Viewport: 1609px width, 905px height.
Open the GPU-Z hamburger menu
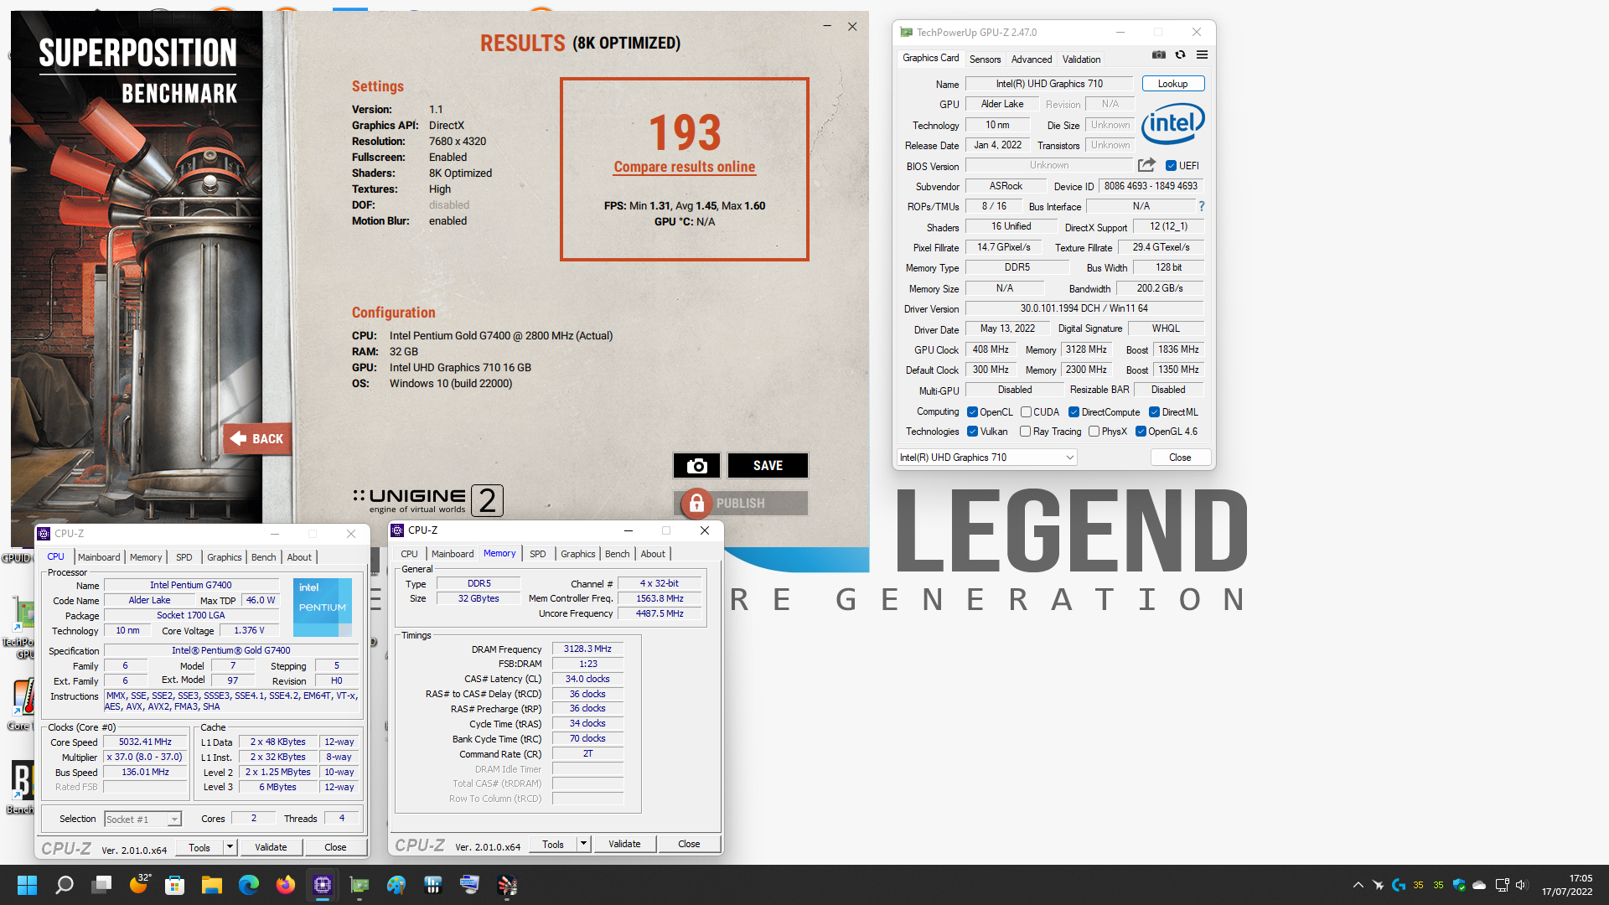[1202, 54]
